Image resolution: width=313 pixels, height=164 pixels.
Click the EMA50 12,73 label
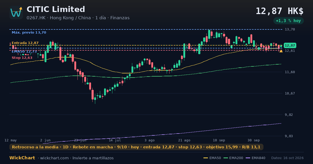[x=24, y=52]
